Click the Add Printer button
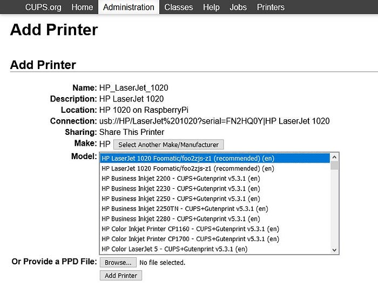 [121, 276]
